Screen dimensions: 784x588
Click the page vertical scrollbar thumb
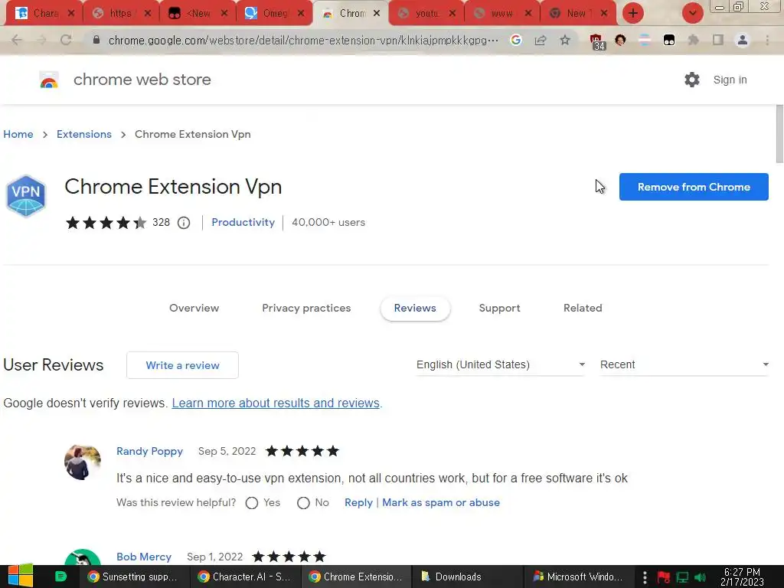779,134
